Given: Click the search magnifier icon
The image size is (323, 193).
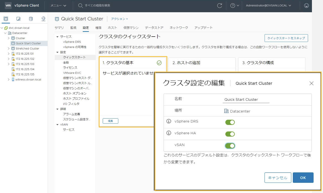Looking at the screenshot, I should pyautogui.click(x=80, y=6).
